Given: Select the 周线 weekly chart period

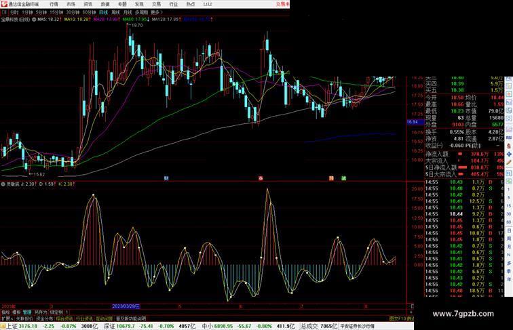Looking at the screenshot, I should (x=116, y=12).
